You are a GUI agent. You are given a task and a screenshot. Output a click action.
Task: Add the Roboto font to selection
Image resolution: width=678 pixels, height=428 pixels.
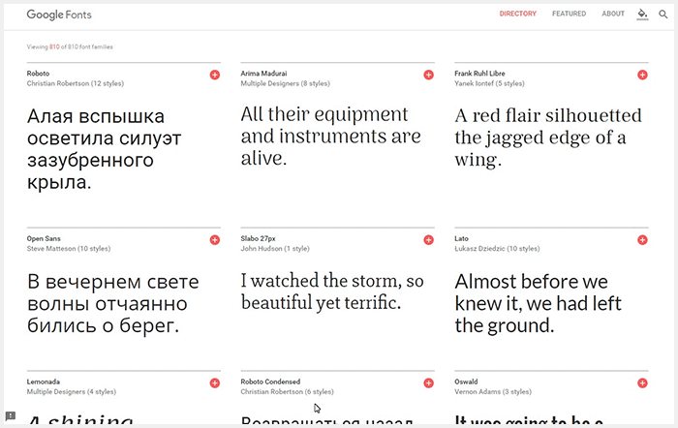pyautogui.click(x=214, y=76)
